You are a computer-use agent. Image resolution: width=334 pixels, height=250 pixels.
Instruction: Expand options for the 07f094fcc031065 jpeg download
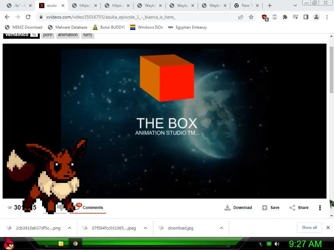tap(145, 228)
